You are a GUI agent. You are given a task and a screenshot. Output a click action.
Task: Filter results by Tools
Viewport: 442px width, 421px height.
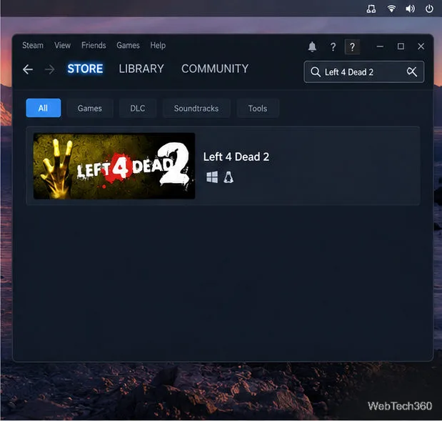[258, 108]
